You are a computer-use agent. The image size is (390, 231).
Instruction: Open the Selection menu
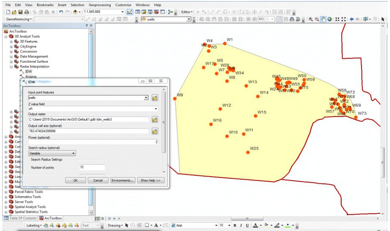pos(78,5)
